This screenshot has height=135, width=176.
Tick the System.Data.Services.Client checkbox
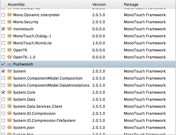coord(3,106)
